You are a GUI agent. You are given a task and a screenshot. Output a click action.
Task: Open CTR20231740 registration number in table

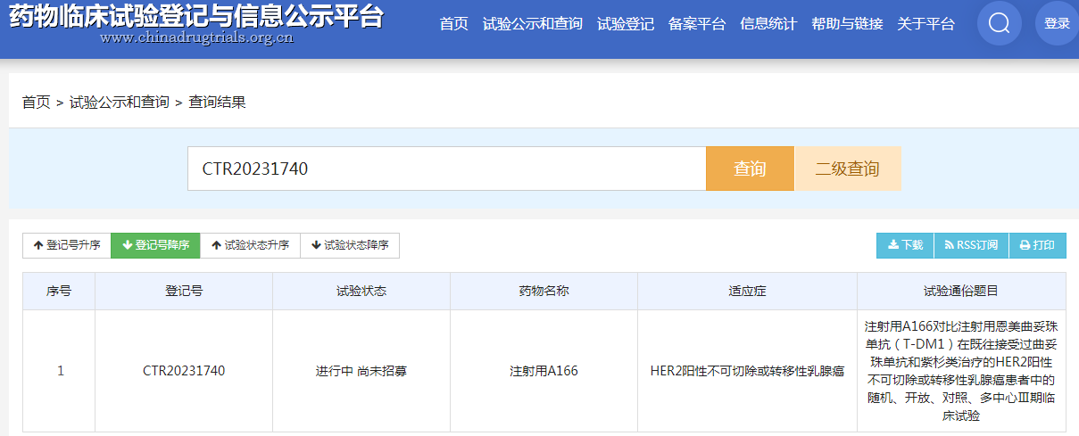coord(184,371)
